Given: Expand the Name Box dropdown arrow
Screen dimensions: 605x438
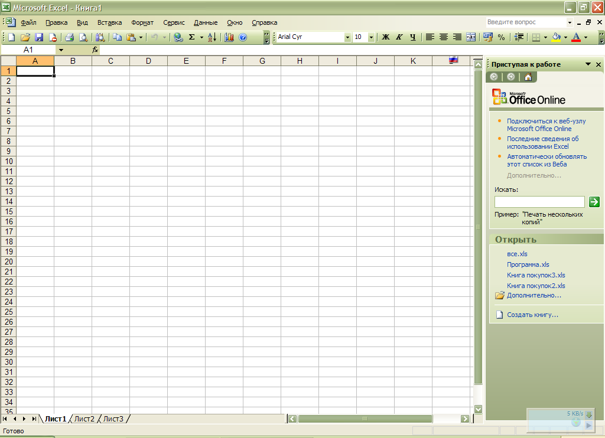Looking at the screenshot, I should [61, 50].
